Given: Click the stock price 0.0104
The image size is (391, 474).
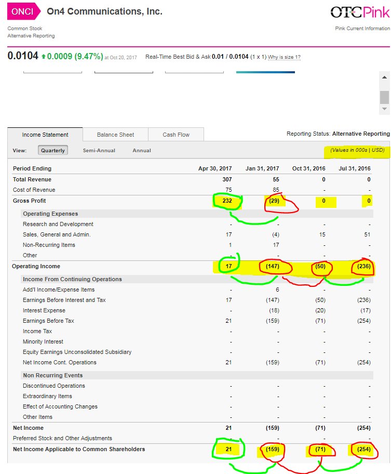Looking at the screenshot, I should pyautogui.click(x=23, y=56).
